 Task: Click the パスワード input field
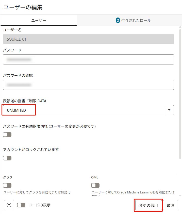pos(88,59)
